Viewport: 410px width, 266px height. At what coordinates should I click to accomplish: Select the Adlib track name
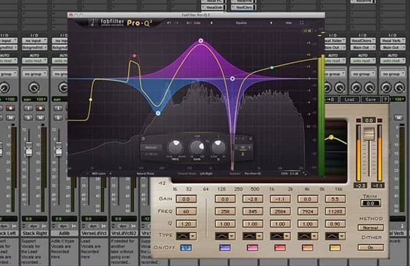click(64, 233)
